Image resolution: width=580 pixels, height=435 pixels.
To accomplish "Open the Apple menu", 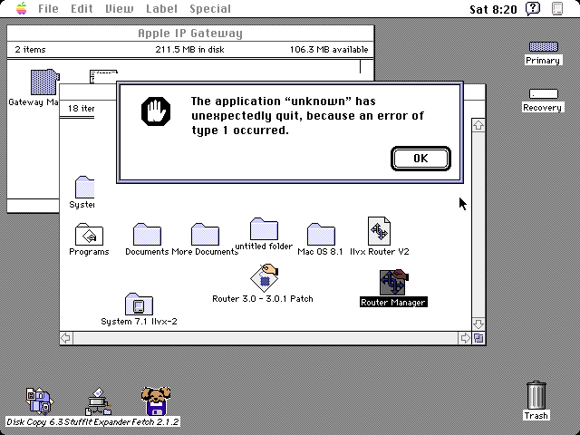I will tap(22, 8).
